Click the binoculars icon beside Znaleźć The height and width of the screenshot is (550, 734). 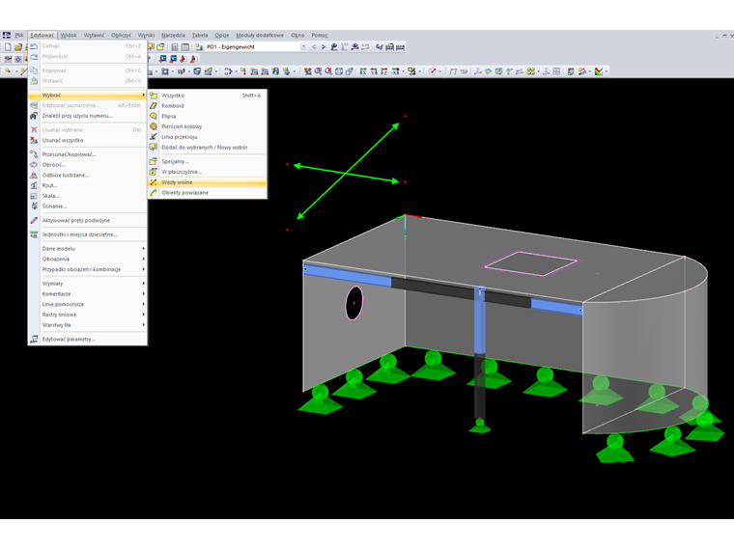34,116
